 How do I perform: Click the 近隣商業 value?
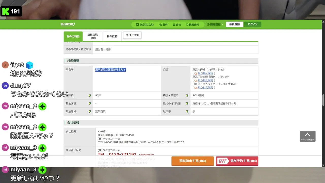[x=100, y=112]
